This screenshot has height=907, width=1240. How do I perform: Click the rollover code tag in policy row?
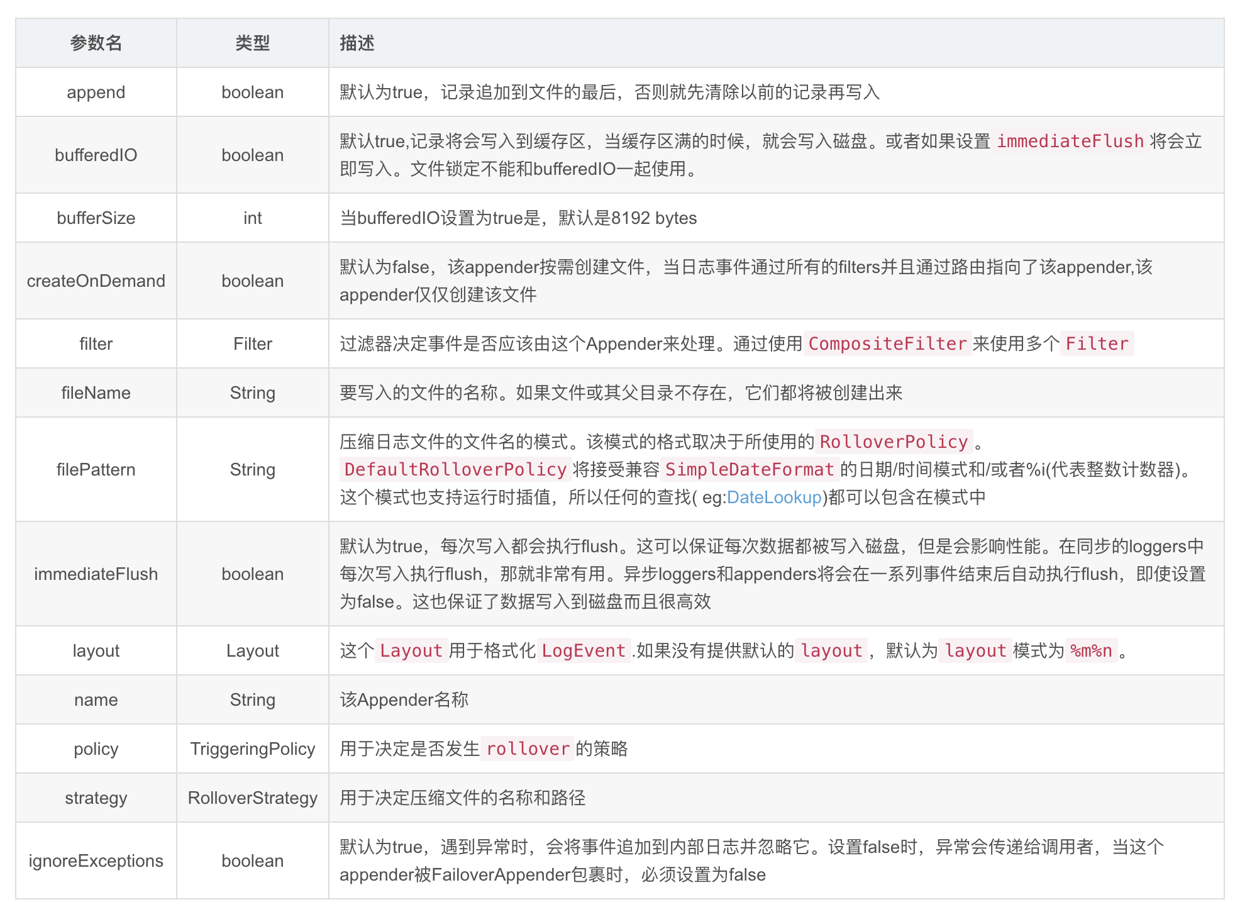(528, 748)
